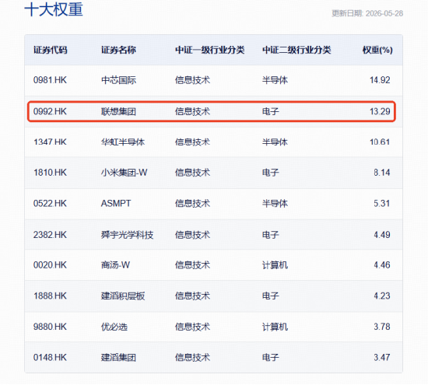The image size is (428, 385).
Task: Click 半导体 in the 华虹半导体 row
Action: coord(275,142)
